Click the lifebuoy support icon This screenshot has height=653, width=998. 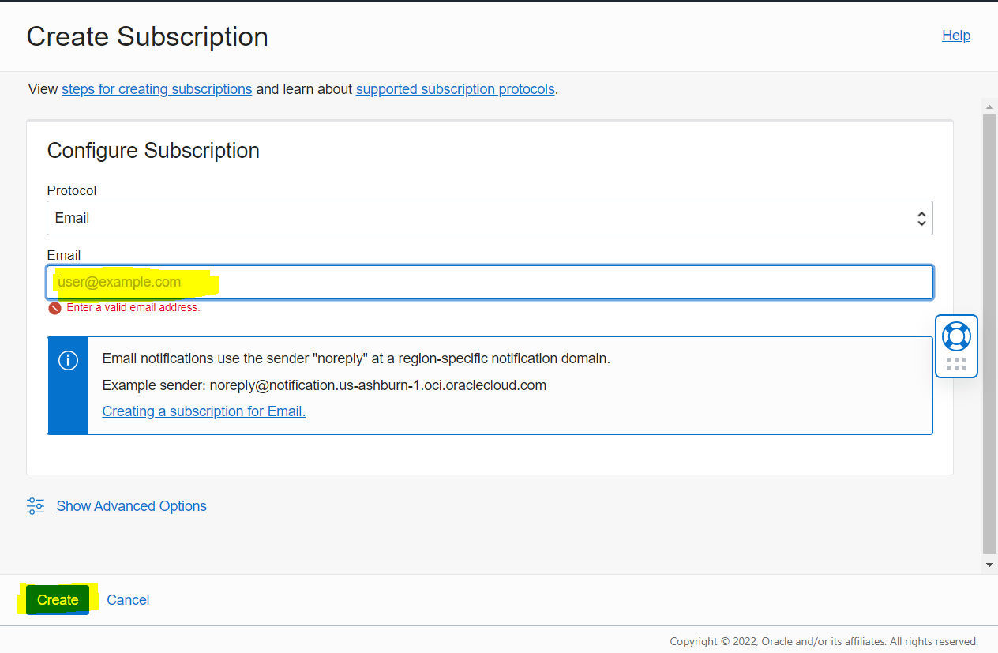(x=956, y=336)
